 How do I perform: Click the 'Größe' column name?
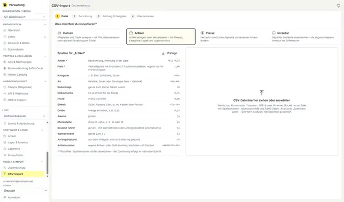tap(61, 110)
